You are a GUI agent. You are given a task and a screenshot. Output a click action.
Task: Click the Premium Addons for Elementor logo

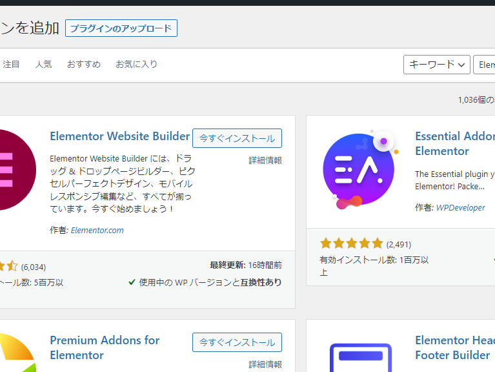[17, 353]
